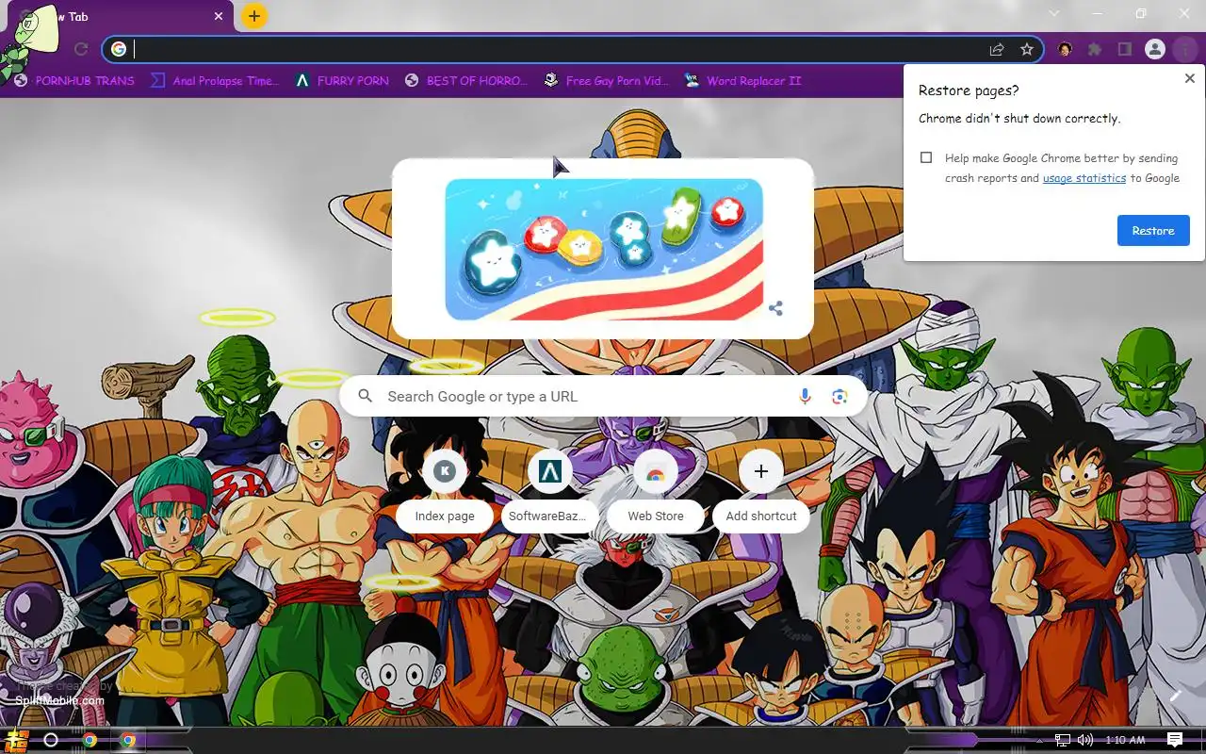Open the pinned extension next to the Extensions puzzle

click(1065, 49)
